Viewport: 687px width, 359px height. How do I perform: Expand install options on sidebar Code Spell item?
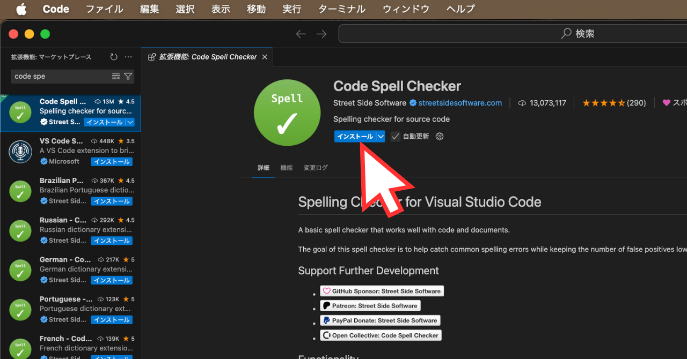pos(129,122)
